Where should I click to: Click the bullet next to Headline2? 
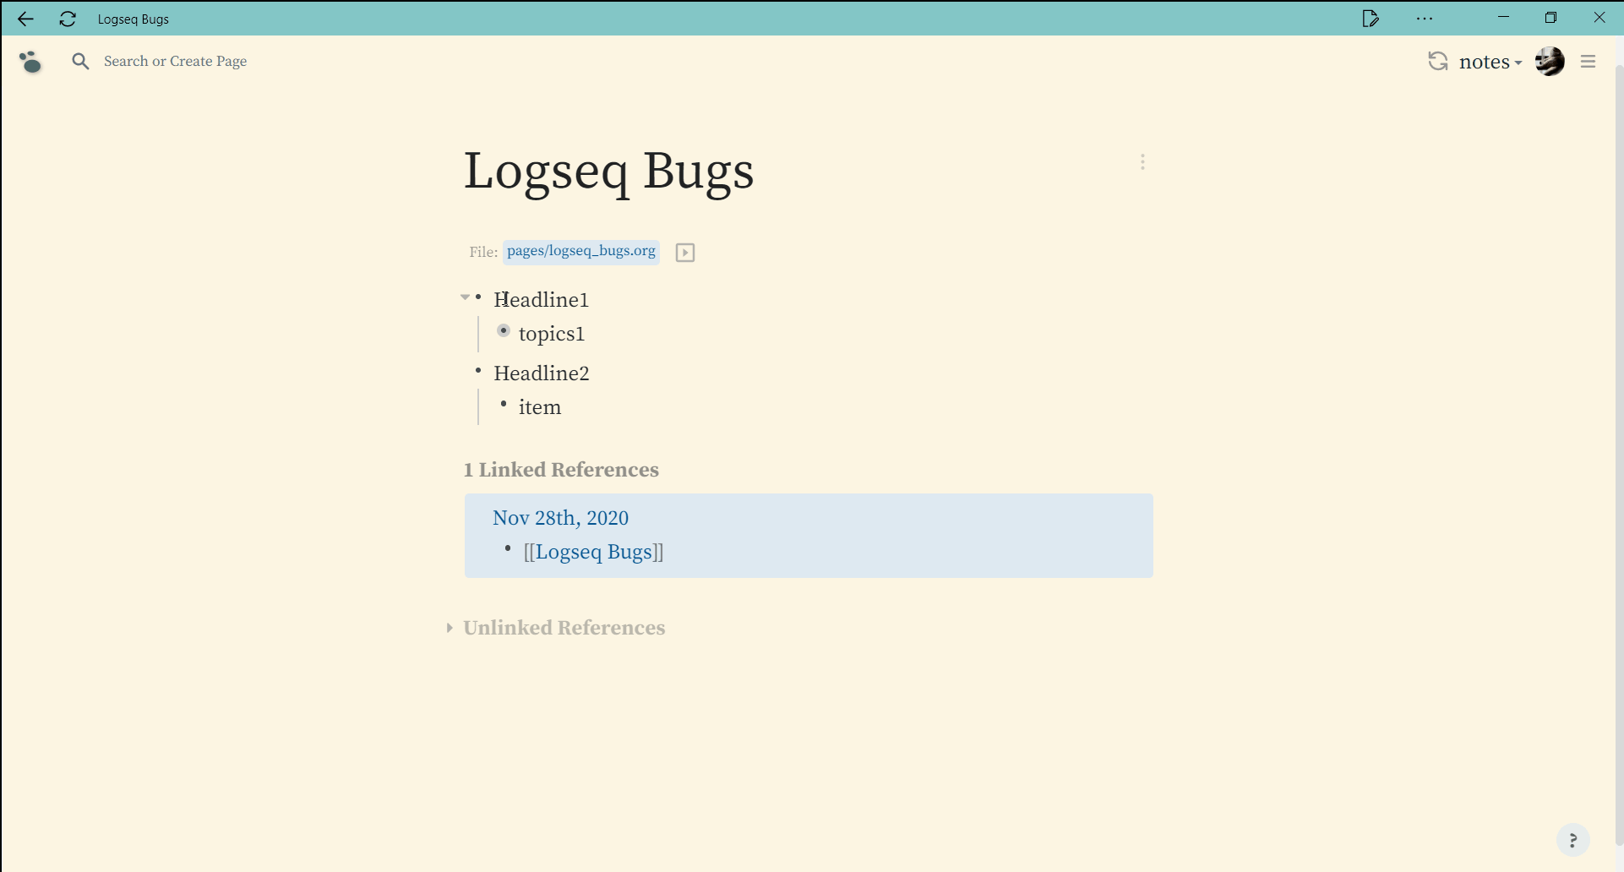pos(477,370)
